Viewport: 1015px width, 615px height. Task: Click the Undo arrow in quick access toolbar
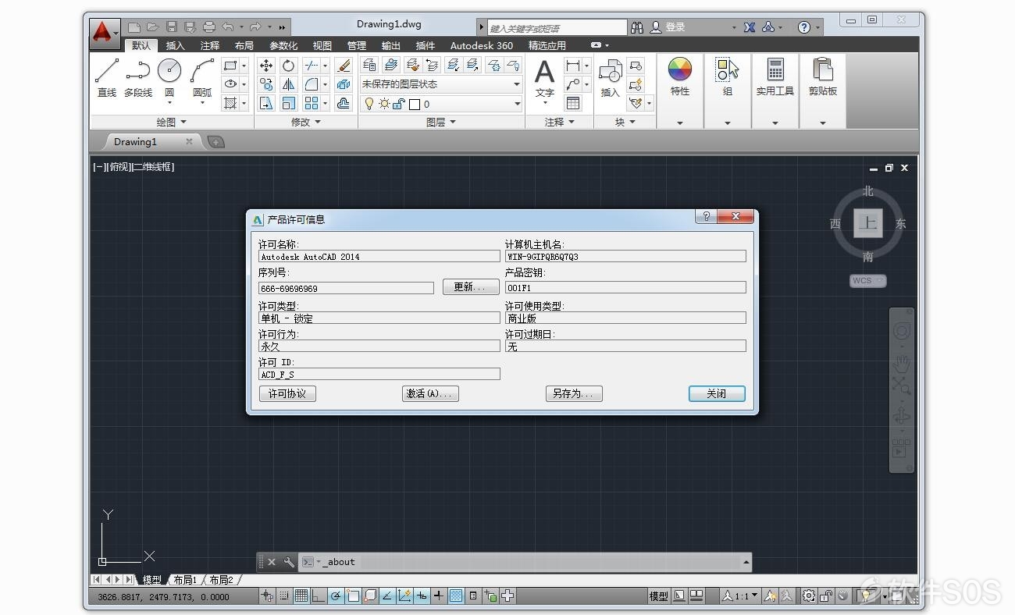[228, 27]
